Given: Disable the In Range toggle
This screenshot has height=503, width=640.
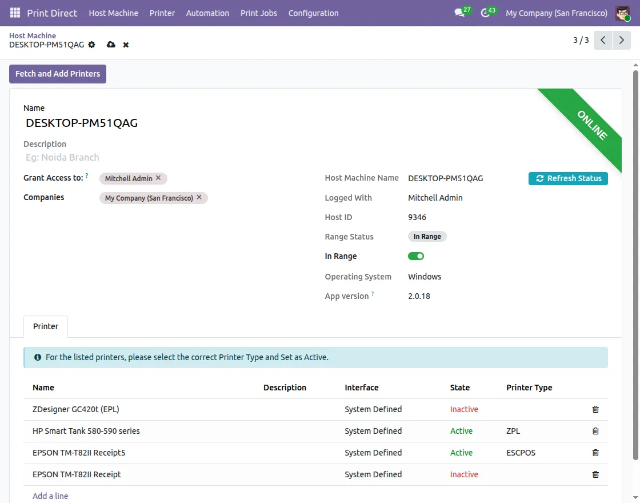Looking at the screenshot, I should [416, 256].
